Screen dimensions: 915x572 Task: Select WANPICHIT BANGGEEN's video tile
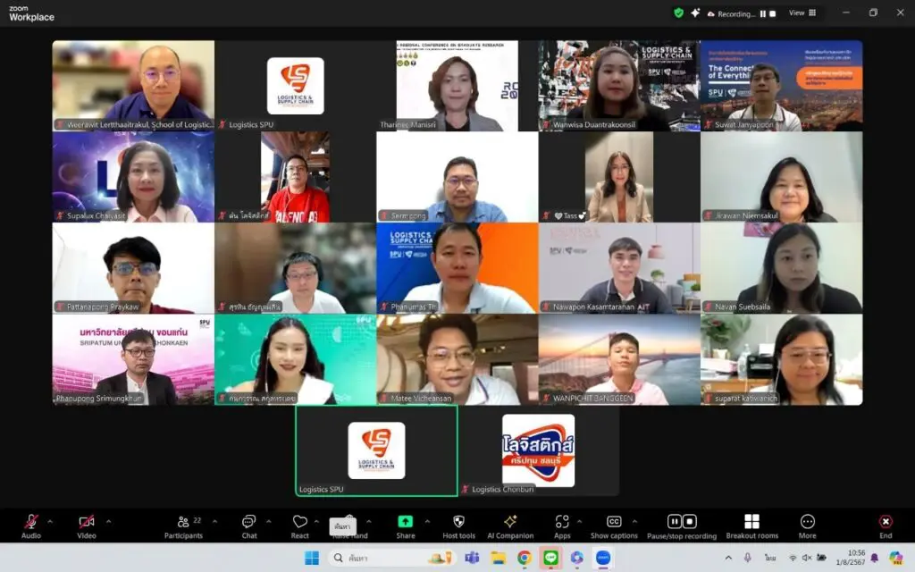tap(619, 359)
